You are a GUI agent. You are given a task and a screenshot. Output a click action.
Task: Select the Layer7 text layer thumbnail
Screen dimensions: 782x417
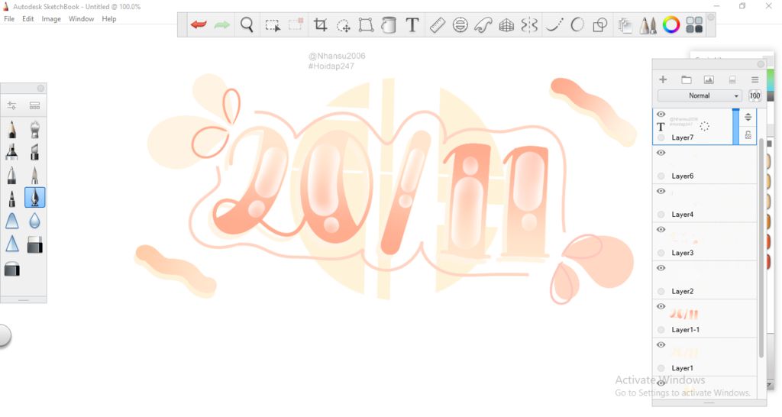[683, 121]
